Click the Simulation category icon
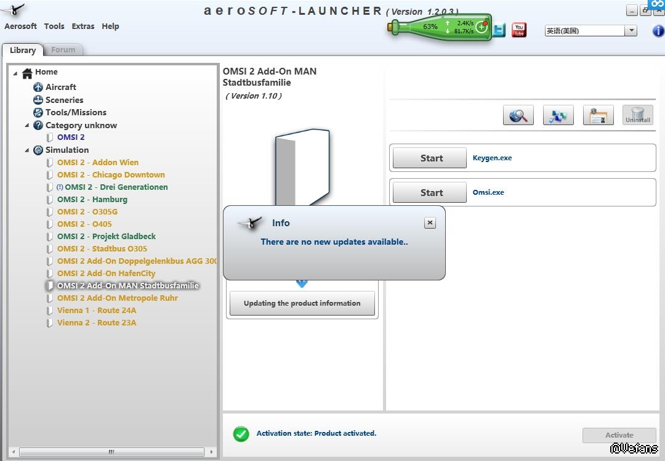 coord(38,150)
